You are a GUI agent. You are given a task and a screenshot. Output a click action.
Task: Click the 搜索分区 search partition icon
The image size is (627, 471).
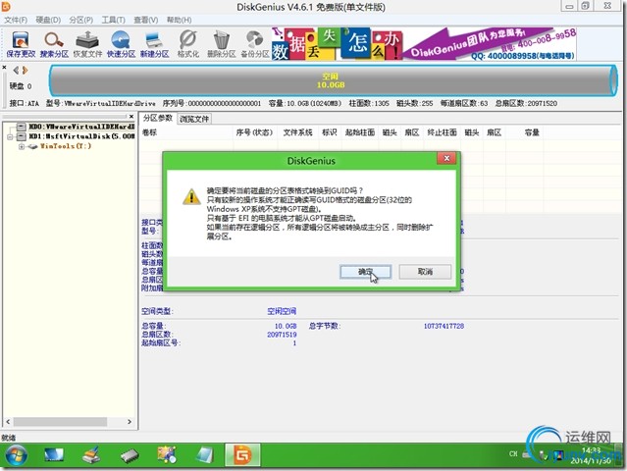pos(54,44)
